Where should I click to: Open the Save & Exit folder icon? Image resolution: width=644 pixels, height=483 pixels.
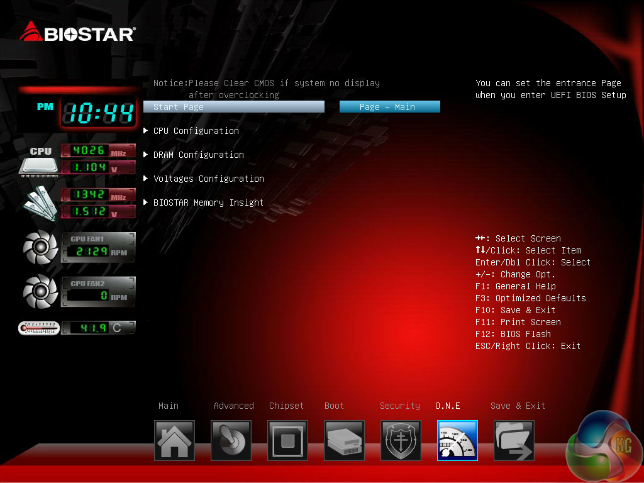pos(514,440)
